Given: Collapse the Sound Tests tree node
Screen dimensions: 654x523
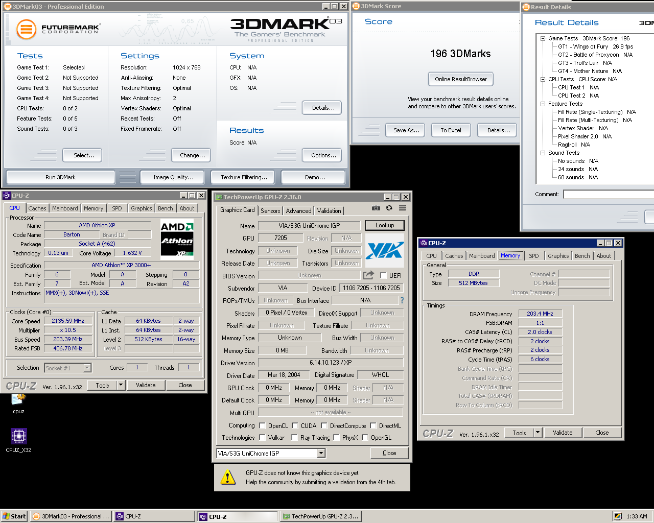Looking at the screenshot, I should (543, 153).
